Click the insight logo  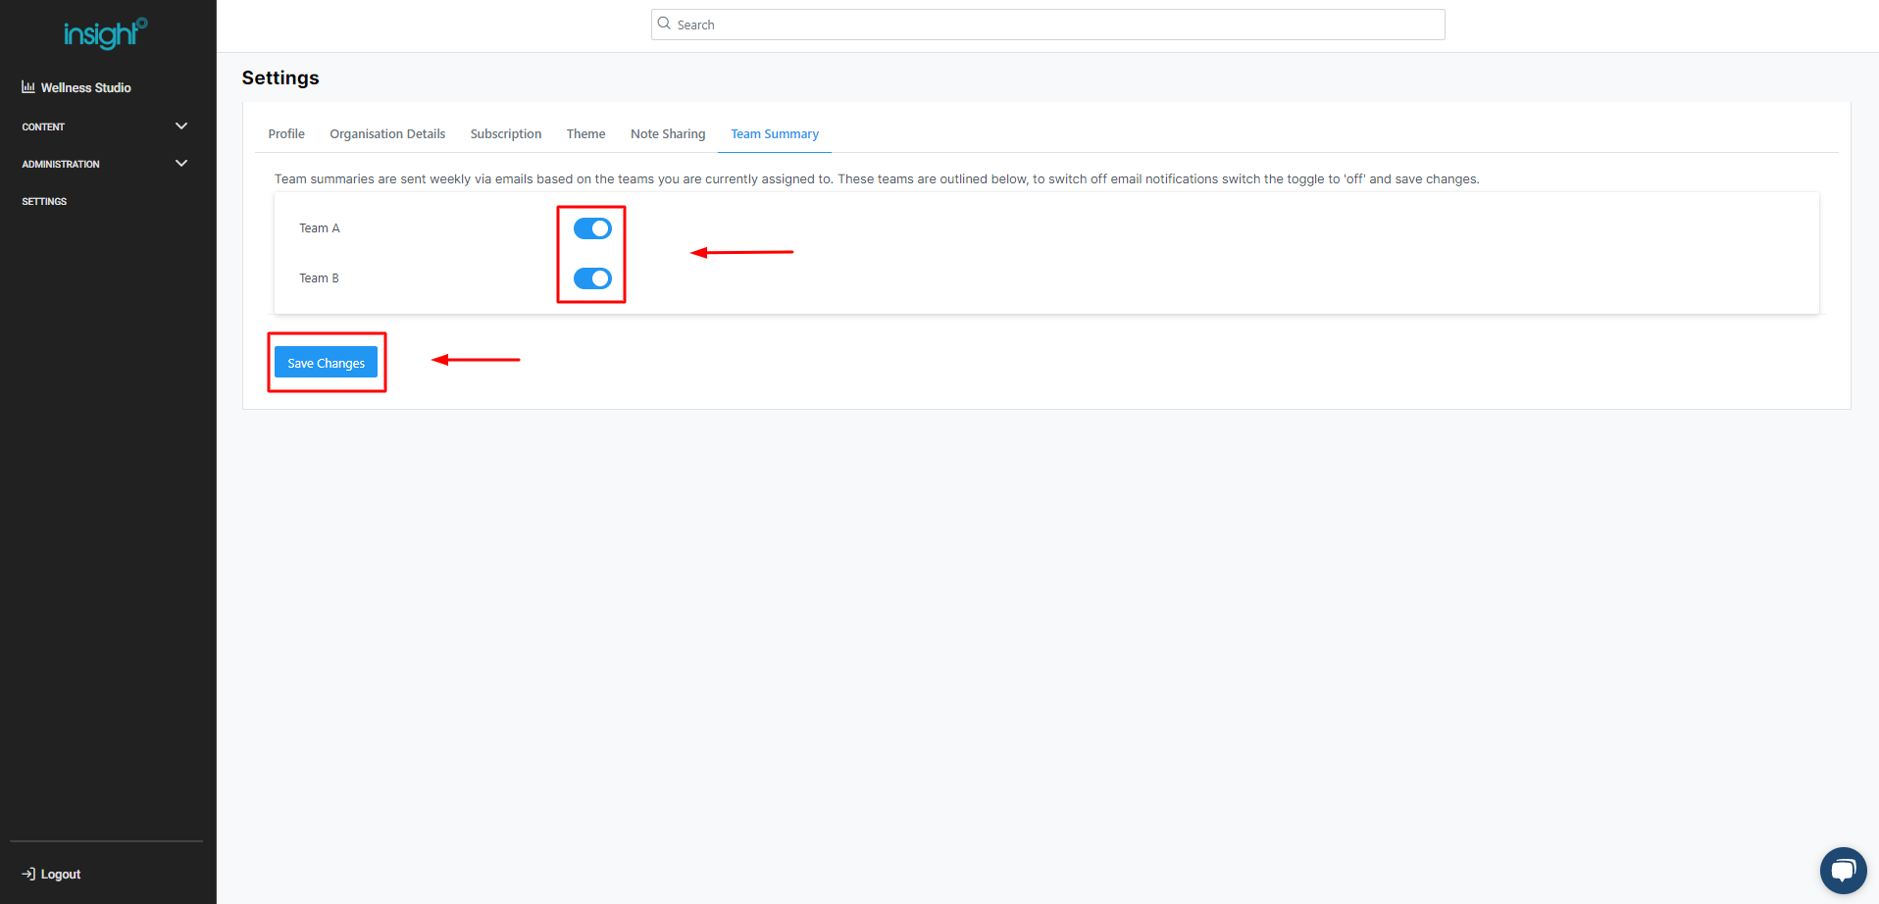pos(105,33)
